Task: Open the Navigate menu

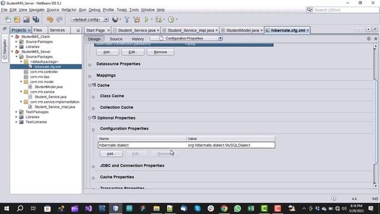Action: tap(37, 10)
